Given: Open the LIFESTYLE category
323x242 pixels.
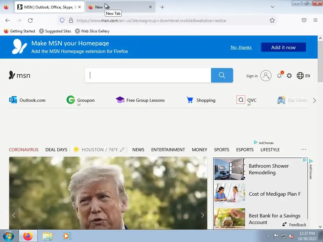Looking at the screenshot, I should [270, 150].
